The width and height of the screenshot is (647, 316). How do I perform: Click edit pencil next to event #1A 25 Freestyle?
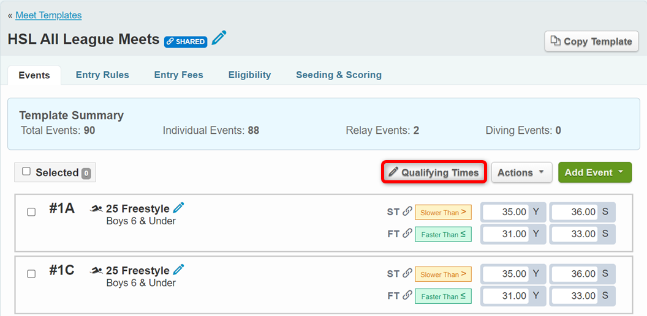(178, 208)
